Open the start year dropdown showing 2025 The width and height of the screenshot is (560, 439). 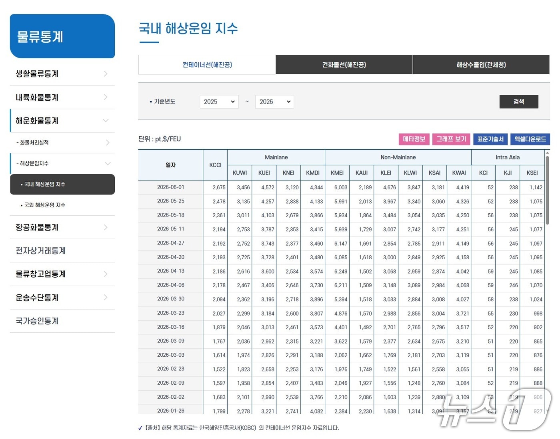[x=219, y=101]
